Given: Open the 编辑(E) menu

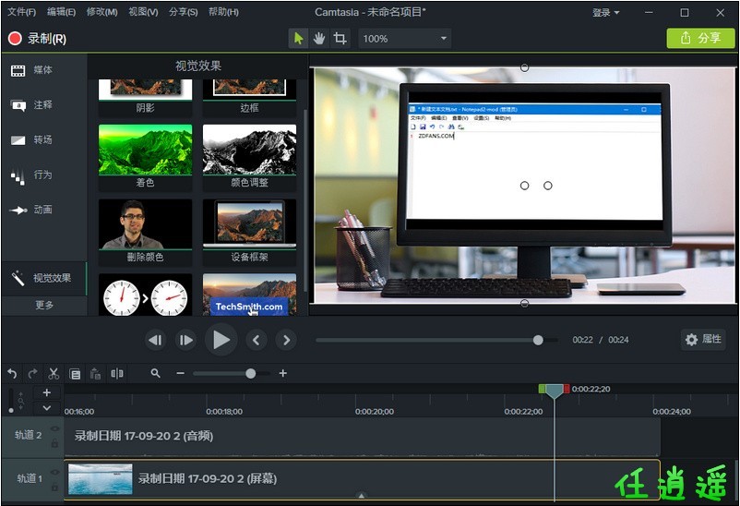Looking at the screenshot, I should coord(61,12).
